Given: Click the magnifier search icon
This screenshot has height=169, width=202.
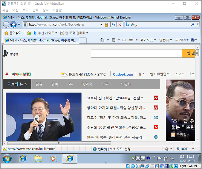Looking at the screenshot, I should pyautogui.click(x=193, y=24).
